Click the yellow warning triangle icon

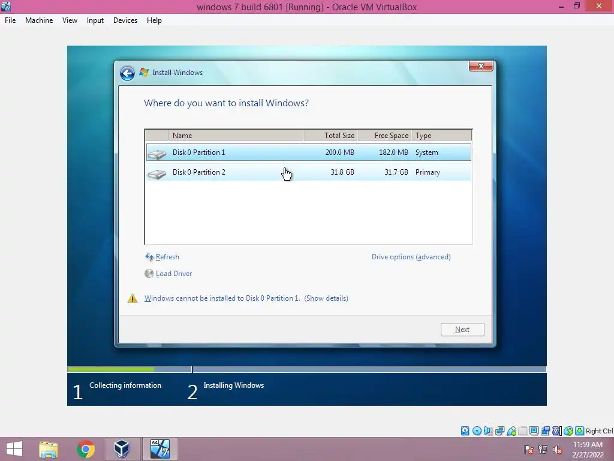coord(133,298)
